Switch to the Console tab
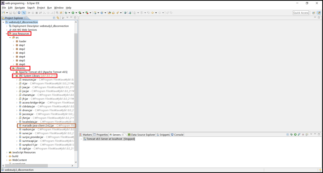 [177, 135]
